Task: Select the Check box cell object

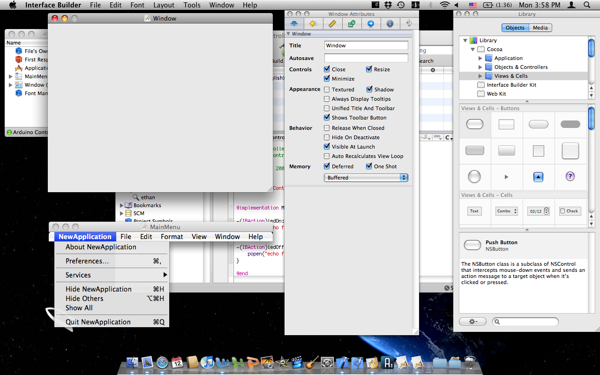Action: click(x=570, y=211)
